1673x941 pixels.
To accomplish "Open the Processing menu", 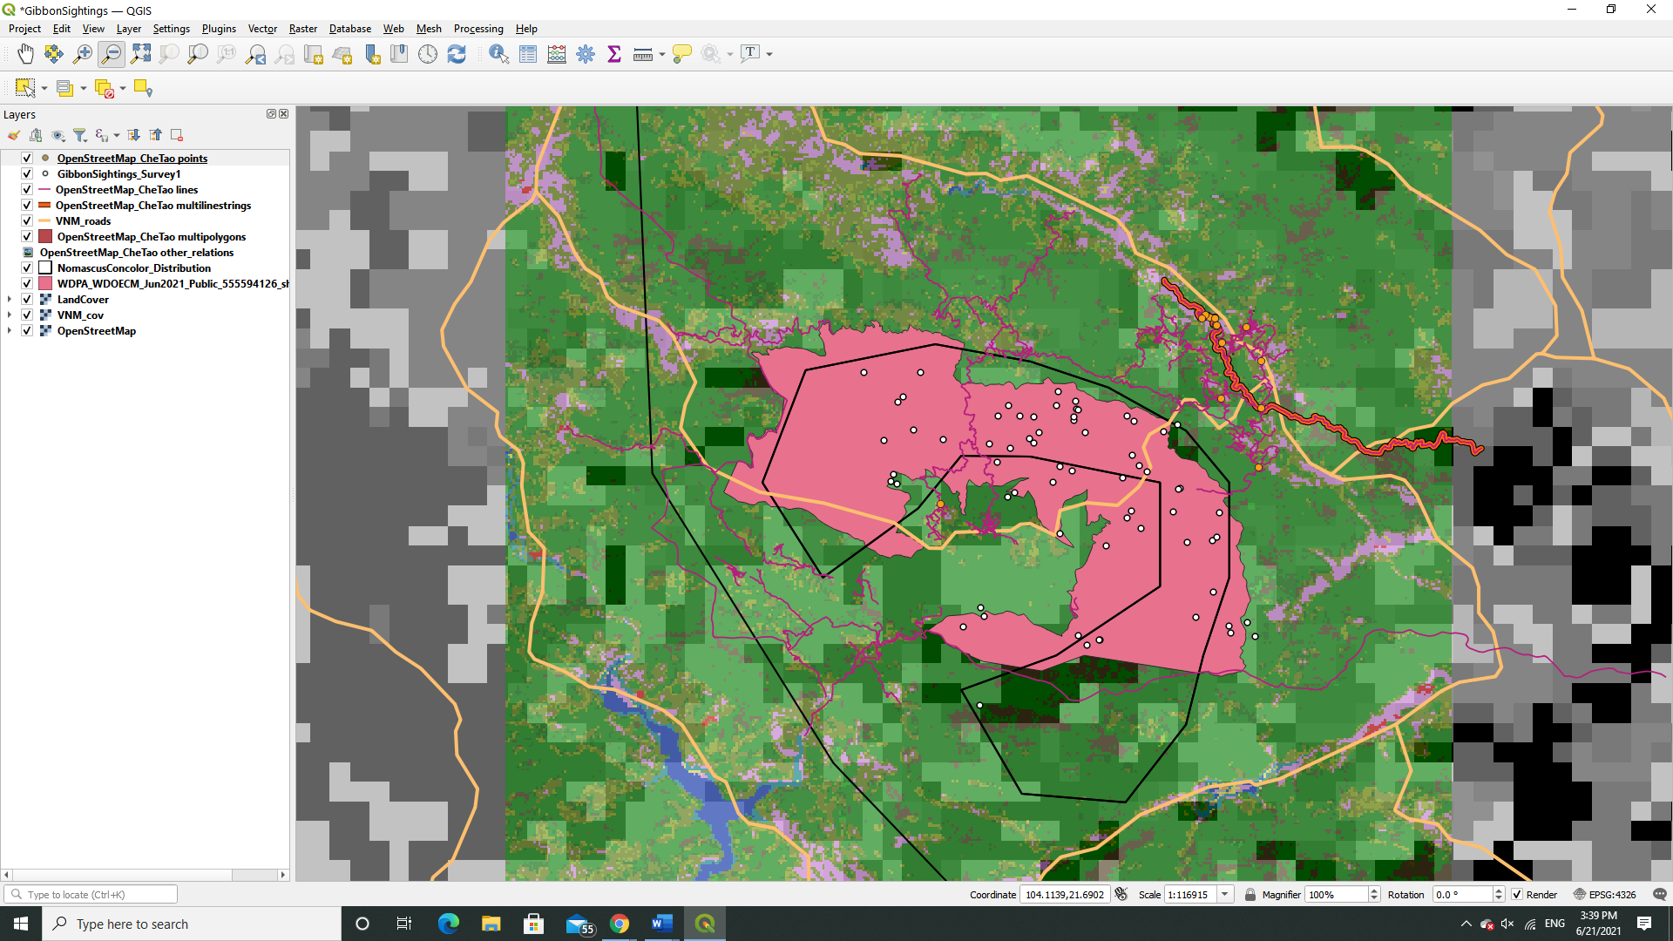I will point(478,29).
